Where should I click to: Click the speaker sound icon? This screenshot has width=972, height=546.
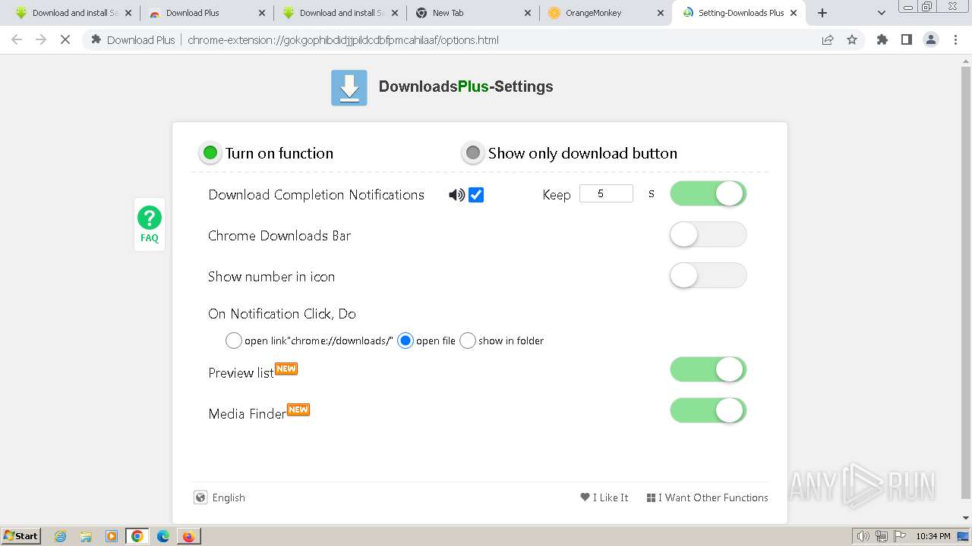[456, 195]
